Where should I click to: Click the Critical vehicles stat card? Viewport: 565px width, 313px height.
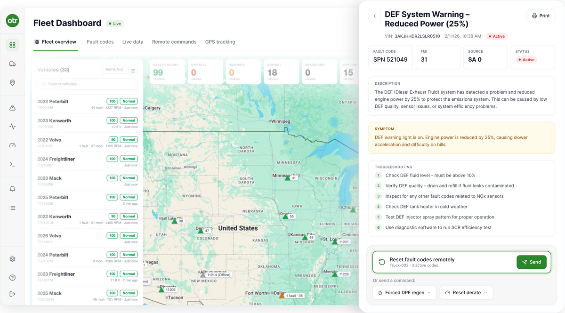[205, 72]
